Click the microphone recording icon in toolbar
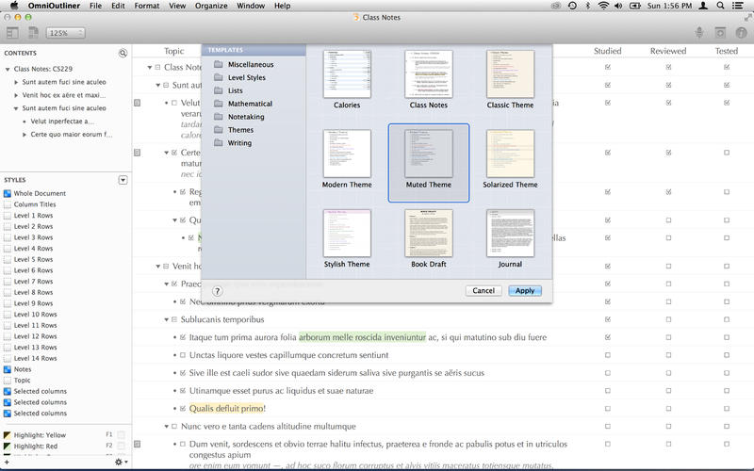 pyautogui.click(x=698, y=33)
